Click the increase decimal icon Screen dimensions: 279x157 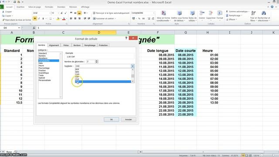tap(149, 18)
